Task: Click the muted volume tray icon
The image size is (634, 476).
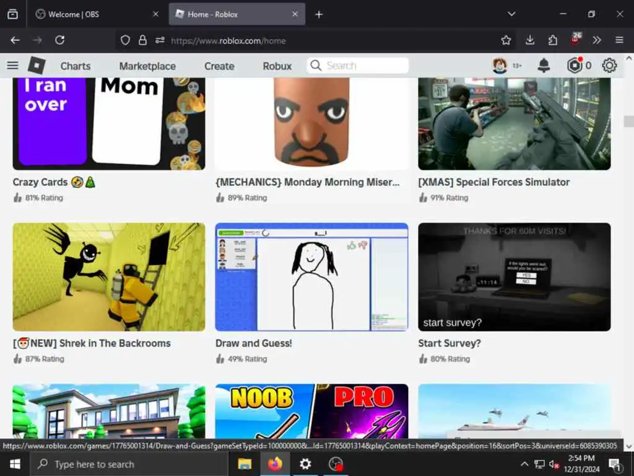Action: 554,464
